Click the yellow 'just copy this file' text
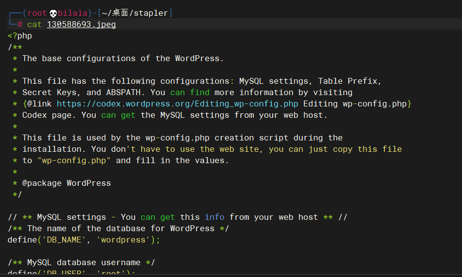Screen dimensions: 462x277 click(x=355, y=149)
